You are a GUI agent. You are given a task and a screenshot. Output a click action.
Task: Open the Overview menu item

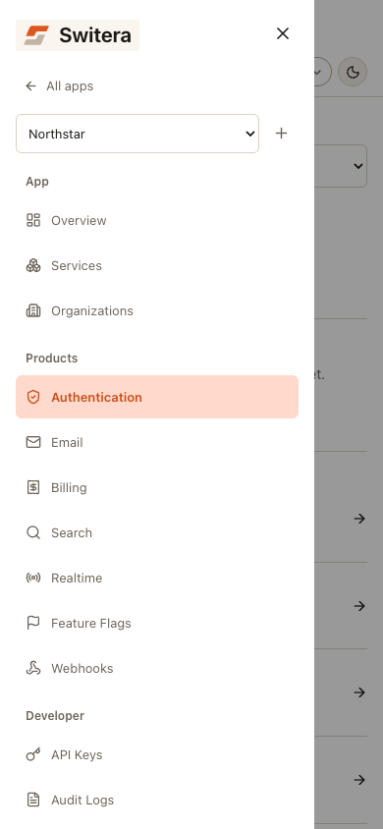coord(157,220)
